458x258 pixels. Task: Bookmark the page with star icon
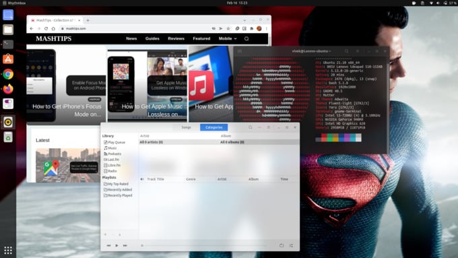228,29
